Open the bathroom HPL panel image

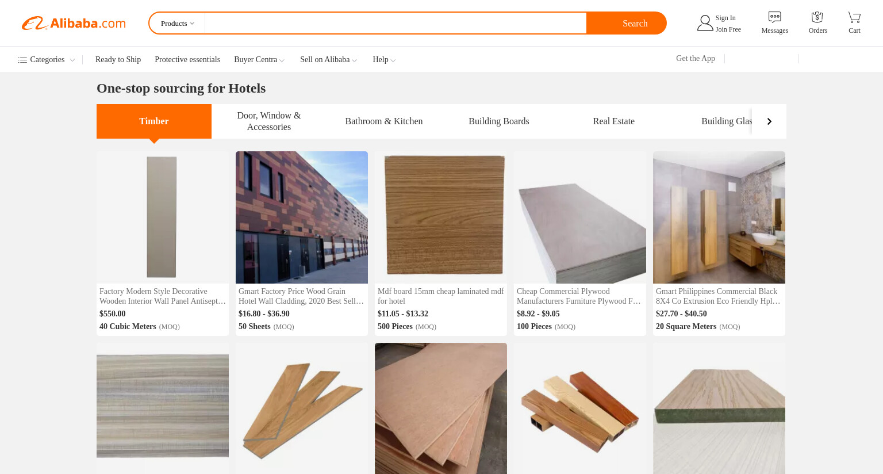pyautogui.click(x=719, y=217)
